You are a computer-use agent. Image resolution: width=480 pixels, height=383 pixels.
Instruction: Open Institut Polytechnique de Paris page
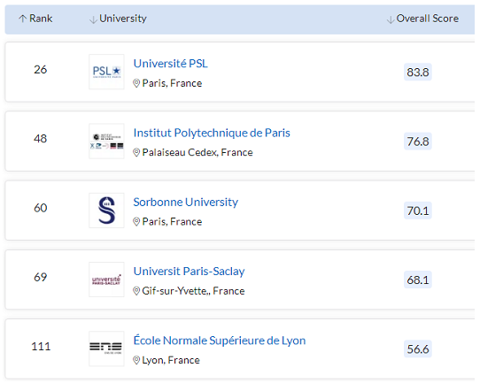click(212, 133)
